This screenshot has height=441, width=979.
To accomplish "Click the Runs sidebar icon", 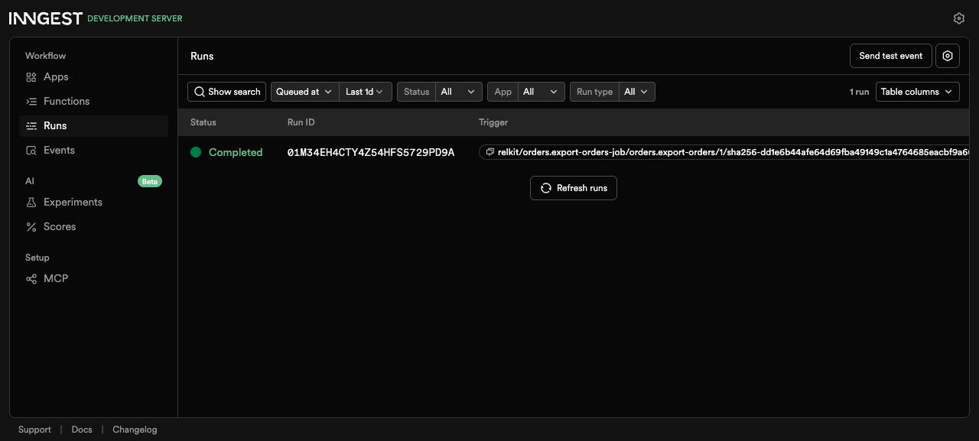I will (x=31, y=126).
